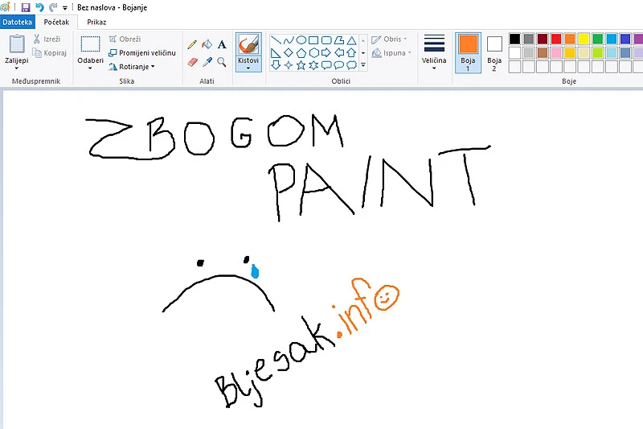Screen dimensions: 643x429
Task: Select the Right triangle shape
Action: pos(276,53)
